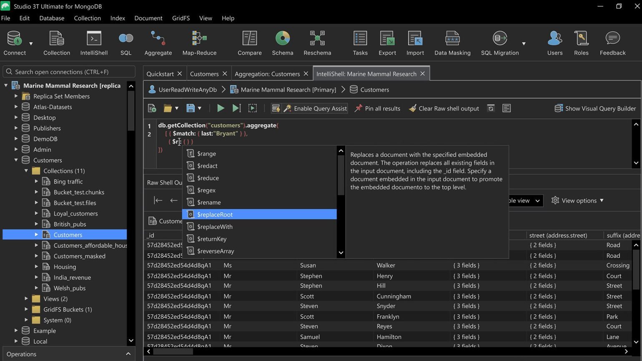Open the SQL Migration dropdown arrow
Image resolution: width=642 pixels, height=361 pixels.
524,43
